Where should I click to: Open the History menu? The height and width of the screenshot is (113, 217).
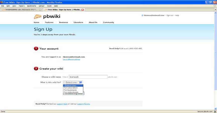(x=22, y=6)
